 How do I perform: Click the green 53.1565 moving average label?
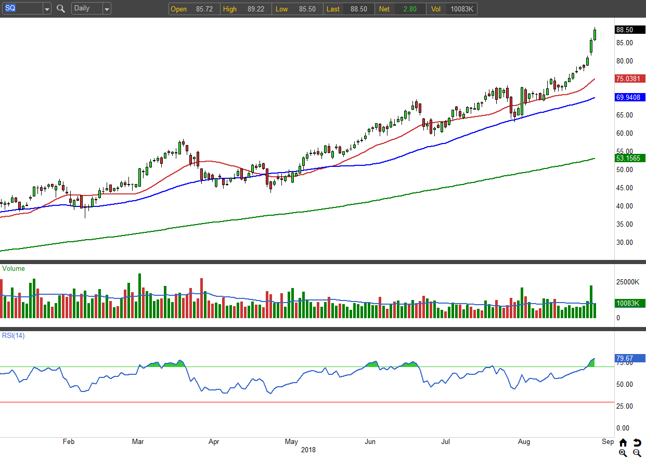coord(630,158)
